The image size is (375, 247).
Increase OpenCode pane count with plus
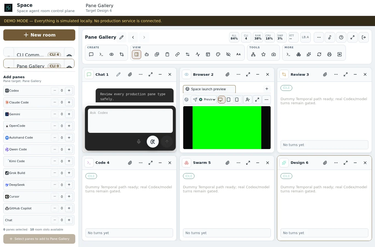pos(69,126)
